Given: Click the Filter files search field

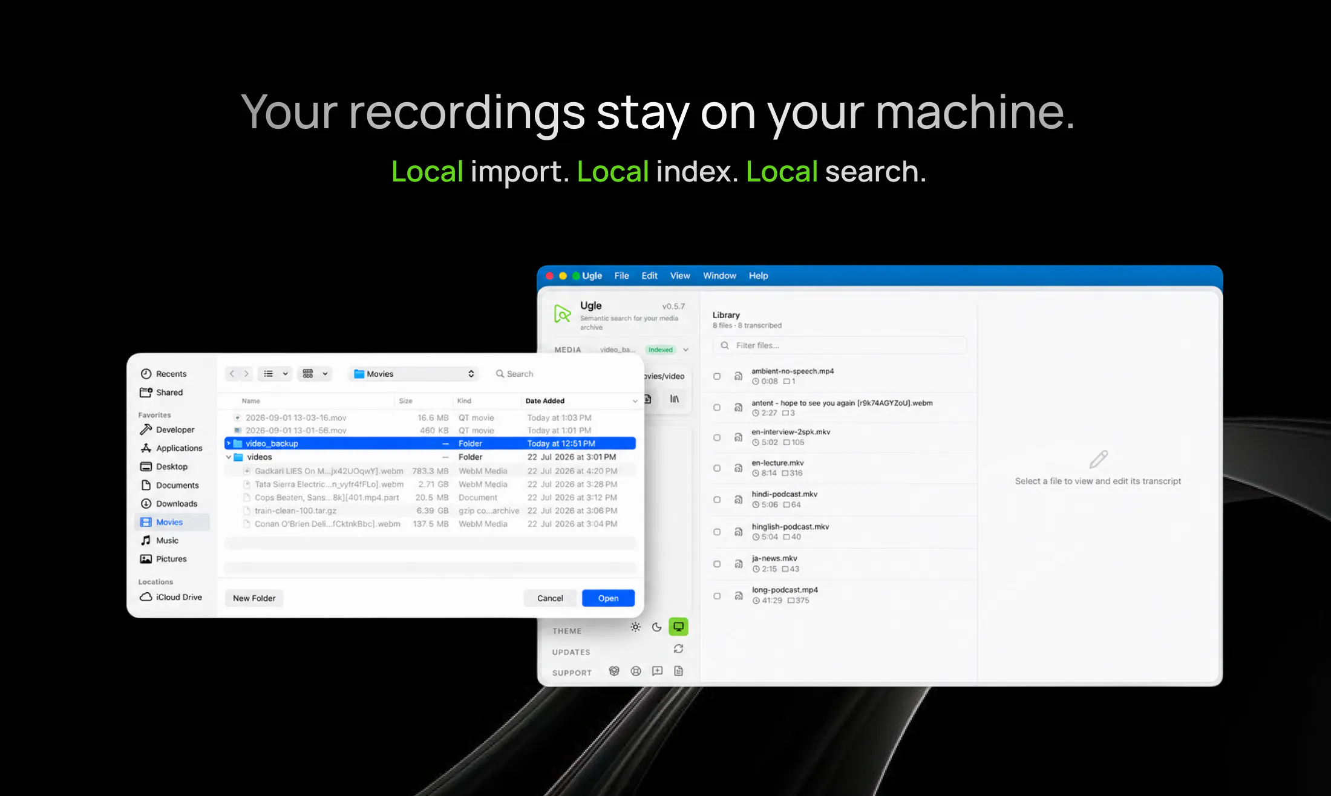Looking at the screenshot, I should coord(840,345).
